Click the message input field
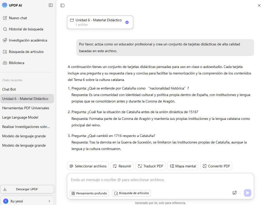The height and width of the screenshot is (205, 261). tap(160, 180)
